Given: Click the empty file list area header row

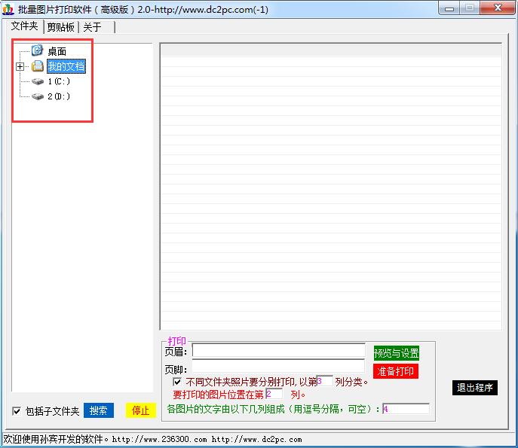Looking at the screenshot, I should [x=331, y=50].
